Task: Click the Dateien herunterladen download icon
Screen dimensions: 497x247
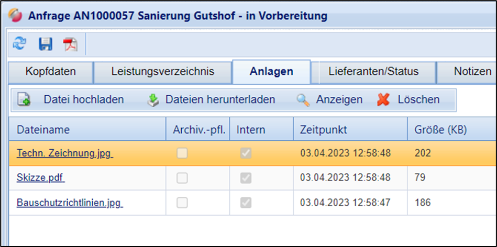Action: [x=152, y=99]
